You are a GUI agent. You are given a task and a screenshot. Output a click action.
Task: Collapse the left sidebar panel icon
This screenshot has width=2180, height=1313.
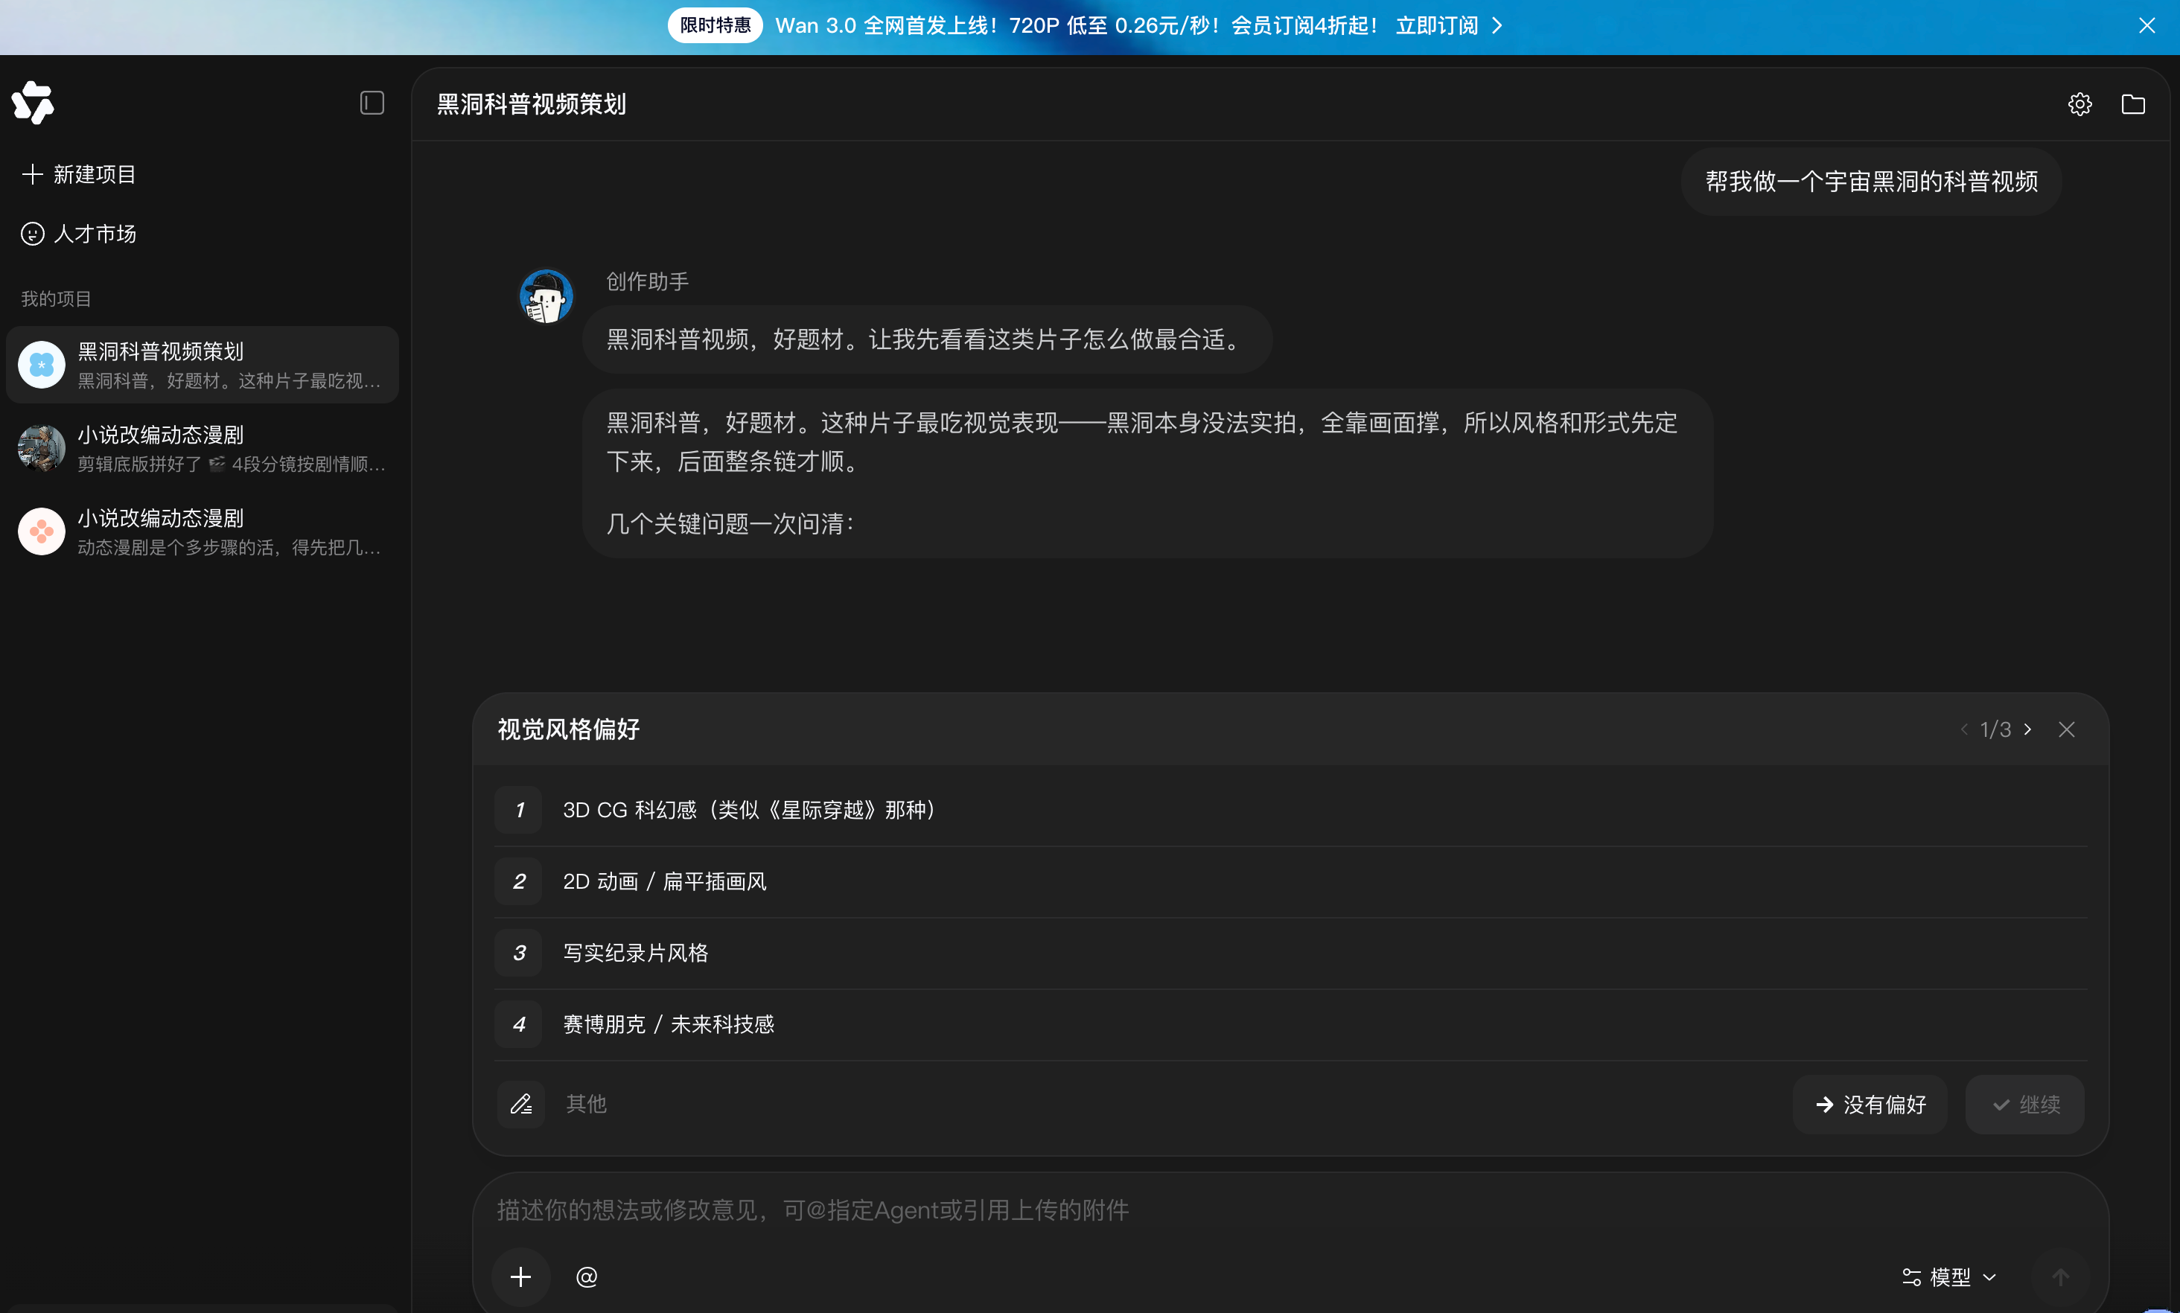click(x=372, y=103)
